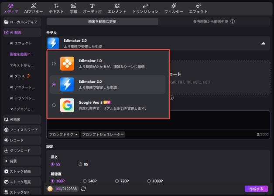
Task: Open the フィルター sparkle icon
Action: click(x=174, y=6)
